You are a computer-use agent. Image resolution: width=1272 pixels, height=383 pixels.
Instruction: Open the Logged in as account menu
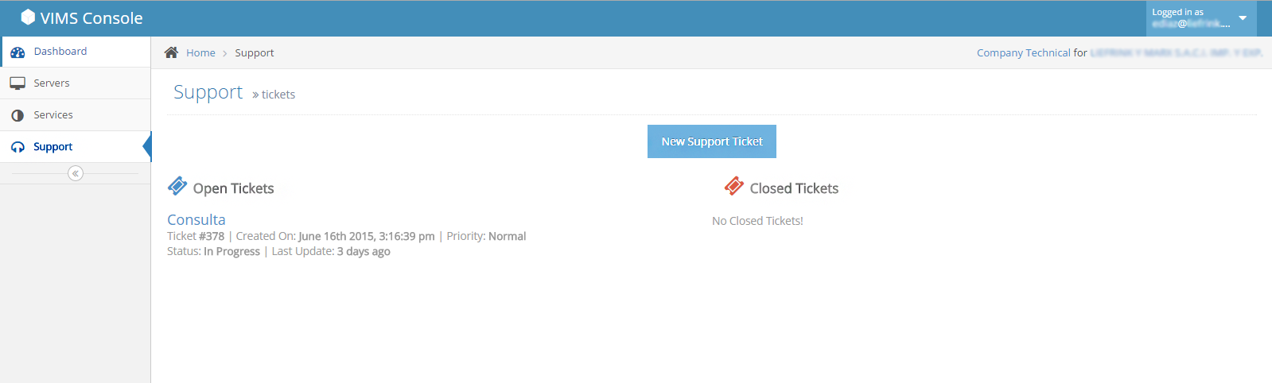coord(1201,18)
